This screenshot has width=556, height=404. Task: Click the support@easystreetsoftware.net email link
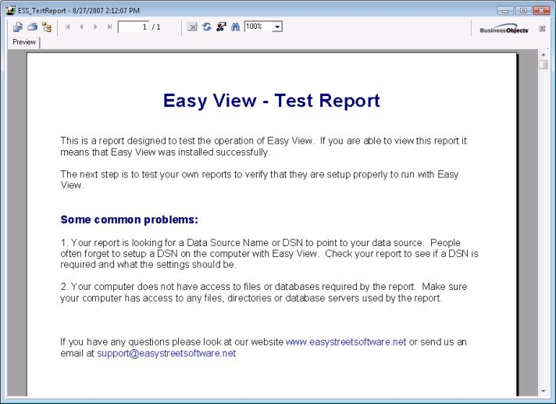pyautogui.click(x=166, y=353)
